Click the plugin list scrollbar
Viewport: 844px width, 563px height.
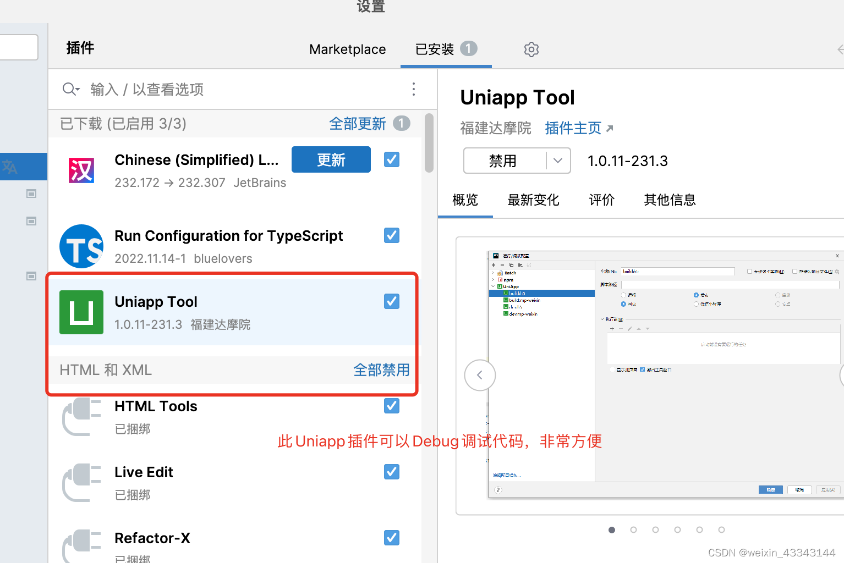(429, 143)
